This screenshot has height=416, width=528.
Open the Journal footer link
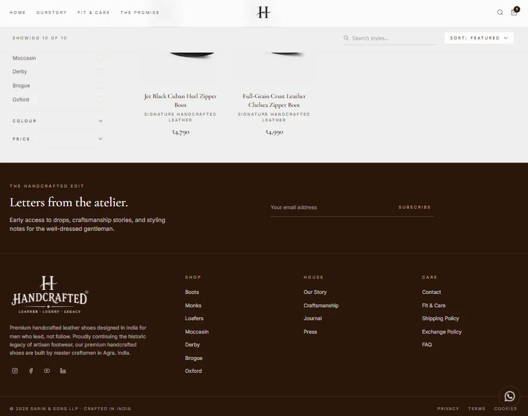tap(313, 318)
